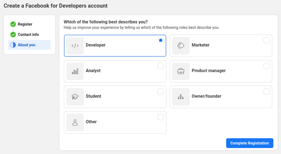Click the Student graduation cap icon
Image resolution: width=281 pixels, height=154 pixels.
(75, 97)
